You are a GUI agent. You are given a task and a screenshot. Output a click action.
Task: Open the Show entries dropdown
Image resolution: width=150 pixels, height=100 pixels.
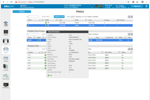[73, 17]
